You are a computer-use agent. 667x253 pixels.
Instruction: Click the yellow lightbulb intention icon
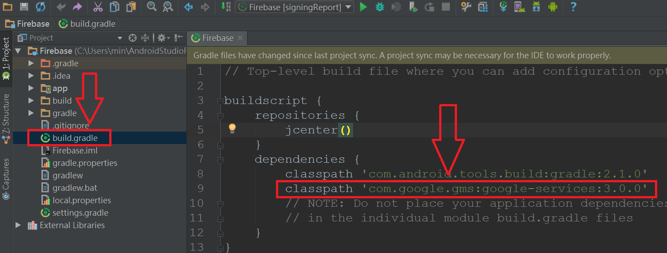click(x=232, y=129)
